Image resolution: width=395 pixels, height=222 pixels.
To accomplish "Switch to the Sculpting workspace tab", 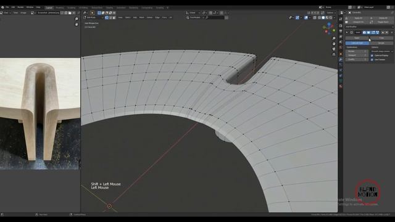I will click(x=72, y=8).
